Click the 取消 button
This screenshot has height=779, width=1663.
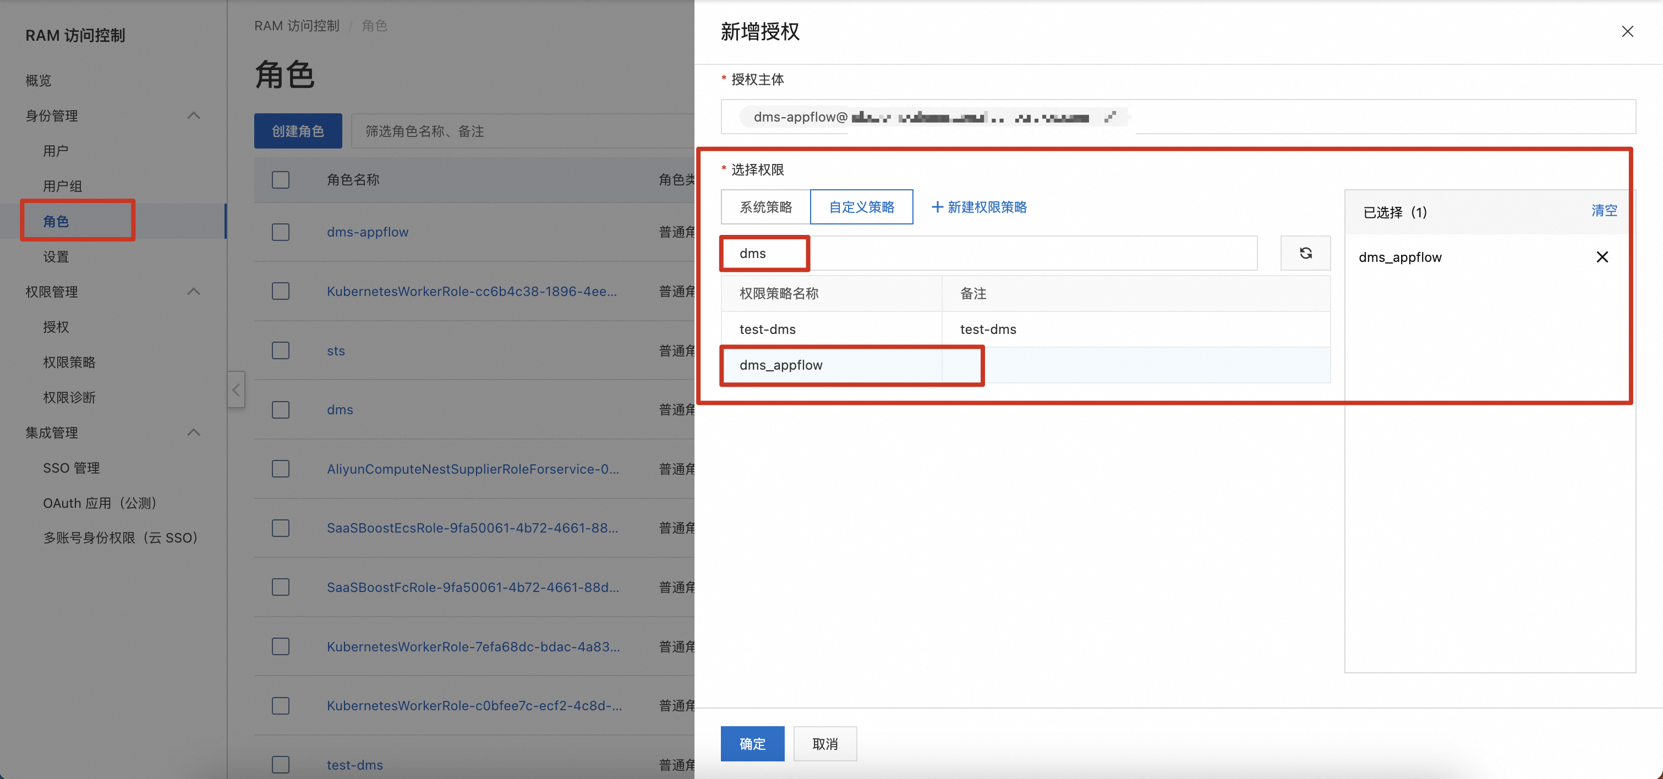tap(824, 743)
